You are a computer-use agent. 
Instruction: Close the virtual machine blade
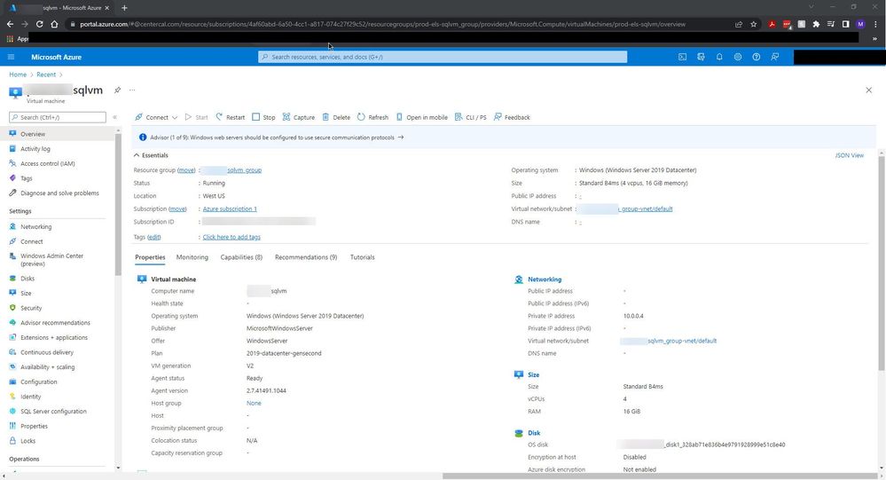coord(868,90)
